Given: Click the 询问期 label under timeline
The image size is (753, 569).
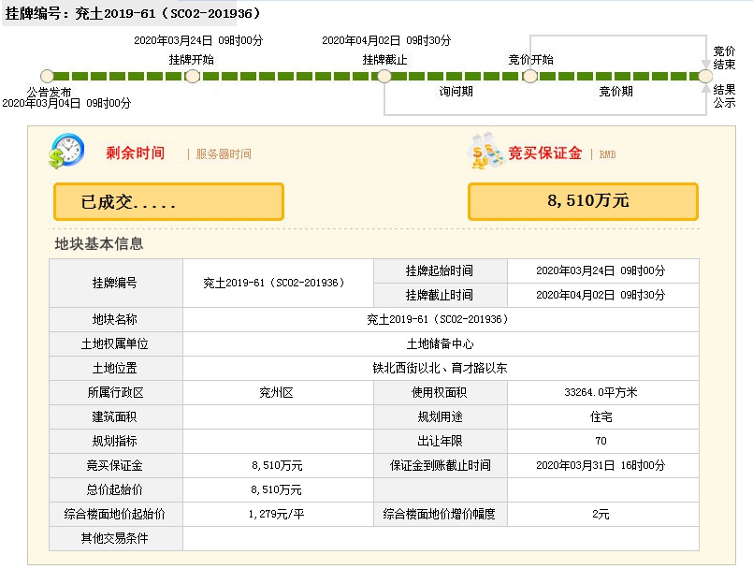Looking at the screenshot, I should (x=456, y=92).
